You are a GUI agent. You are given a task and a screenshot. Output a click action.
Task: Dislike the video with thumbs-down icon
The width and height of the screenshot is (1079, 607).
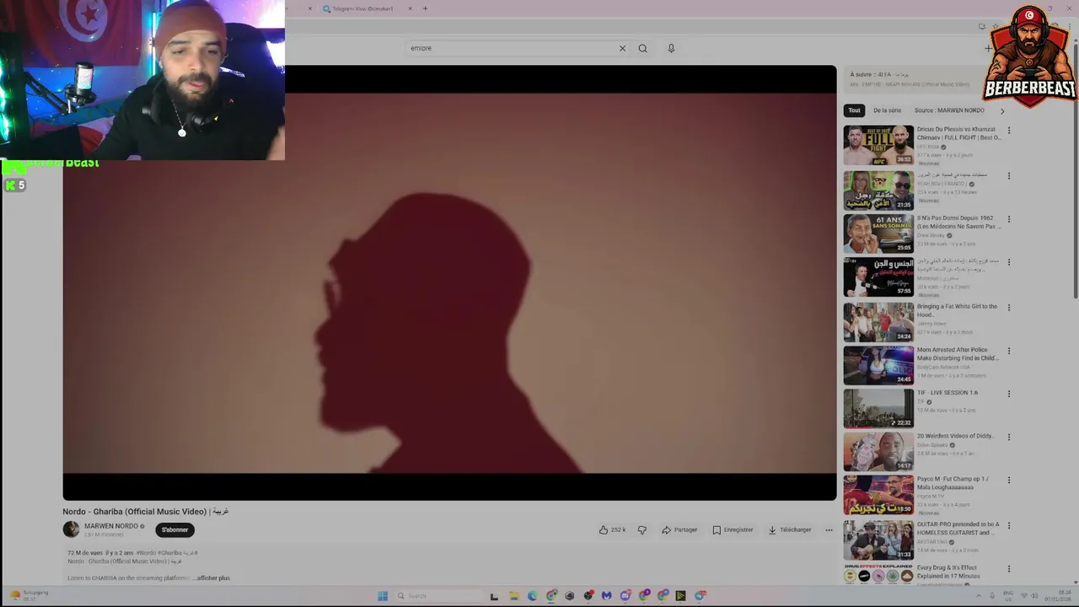tap(641, 529)
